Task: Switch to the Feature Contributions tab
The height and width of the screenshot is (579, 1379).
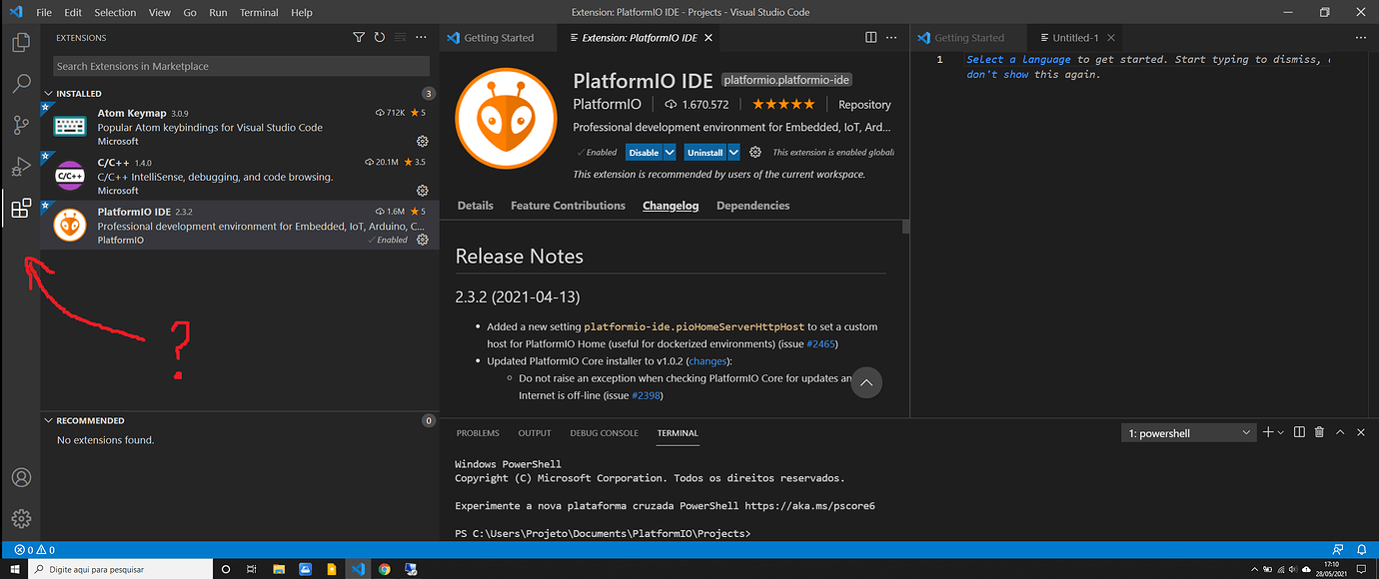Action: (568, 206)
